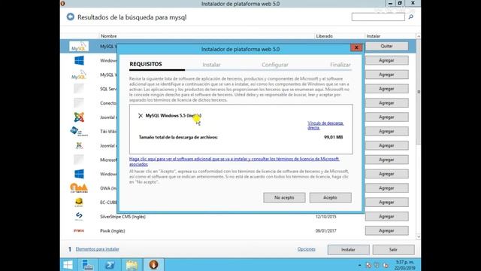Click the OWA row icon
The image size is (481, 271).
[x=79, y=187]
